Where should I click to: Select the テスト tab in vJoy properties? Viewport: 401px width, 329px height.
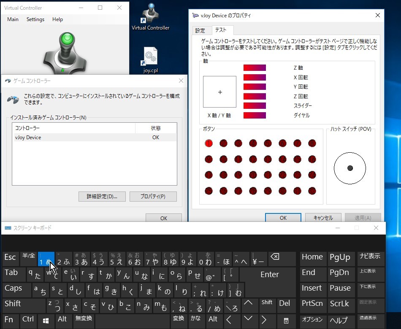pyautogui.click(x=222, y=30)
